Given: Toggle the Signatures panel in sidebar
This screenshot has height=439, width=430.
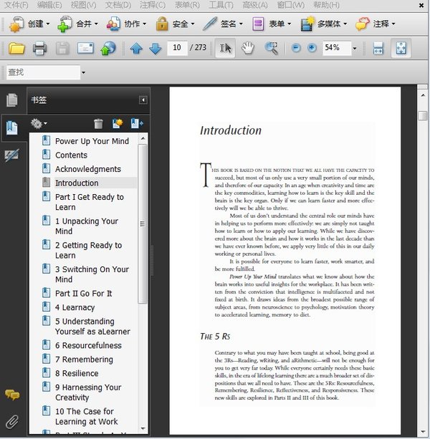Looking at the screenshot, I should pyautogui.click(x=12, y=155).
